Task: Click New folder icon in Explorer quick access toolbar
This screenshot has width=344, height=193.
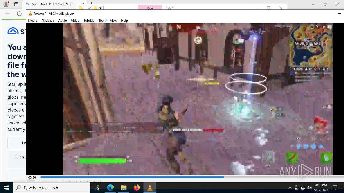Action: coord(95,8)
